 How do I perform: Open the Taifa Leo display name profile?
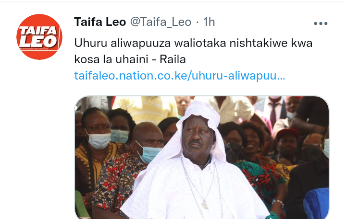pyautogui.click(x=100, y=22)
